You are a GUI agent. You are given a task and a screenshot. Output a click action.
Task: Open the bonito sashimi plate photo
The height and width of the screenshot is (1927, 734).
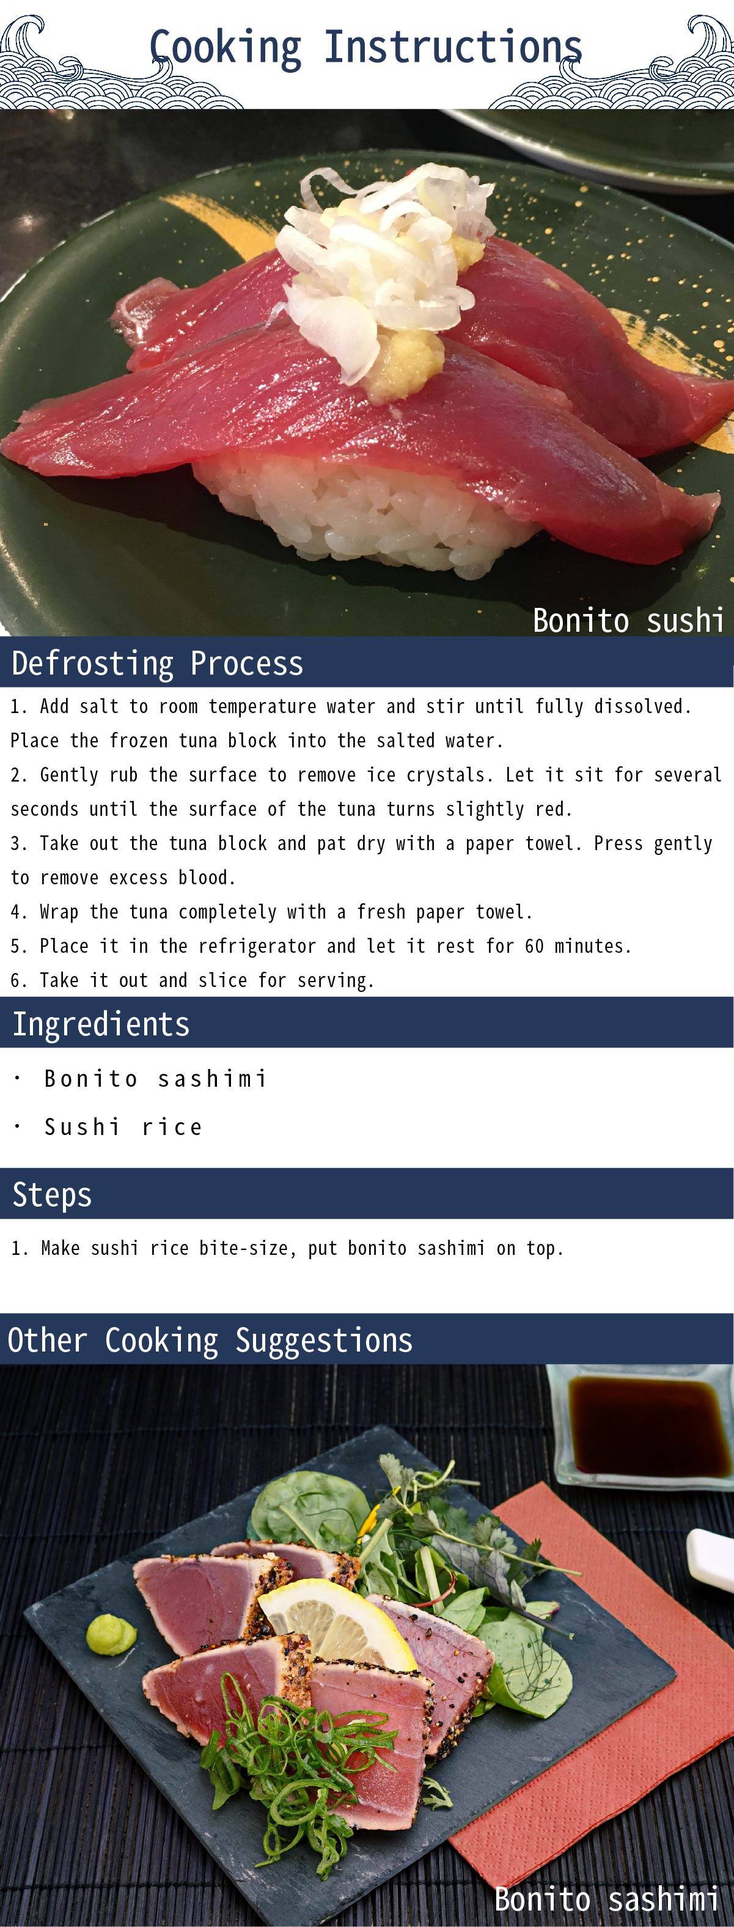pos(367,1645)
